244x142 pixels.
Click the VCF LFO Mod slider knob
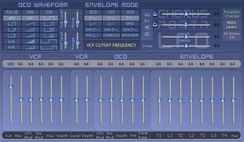coord(31,99)
